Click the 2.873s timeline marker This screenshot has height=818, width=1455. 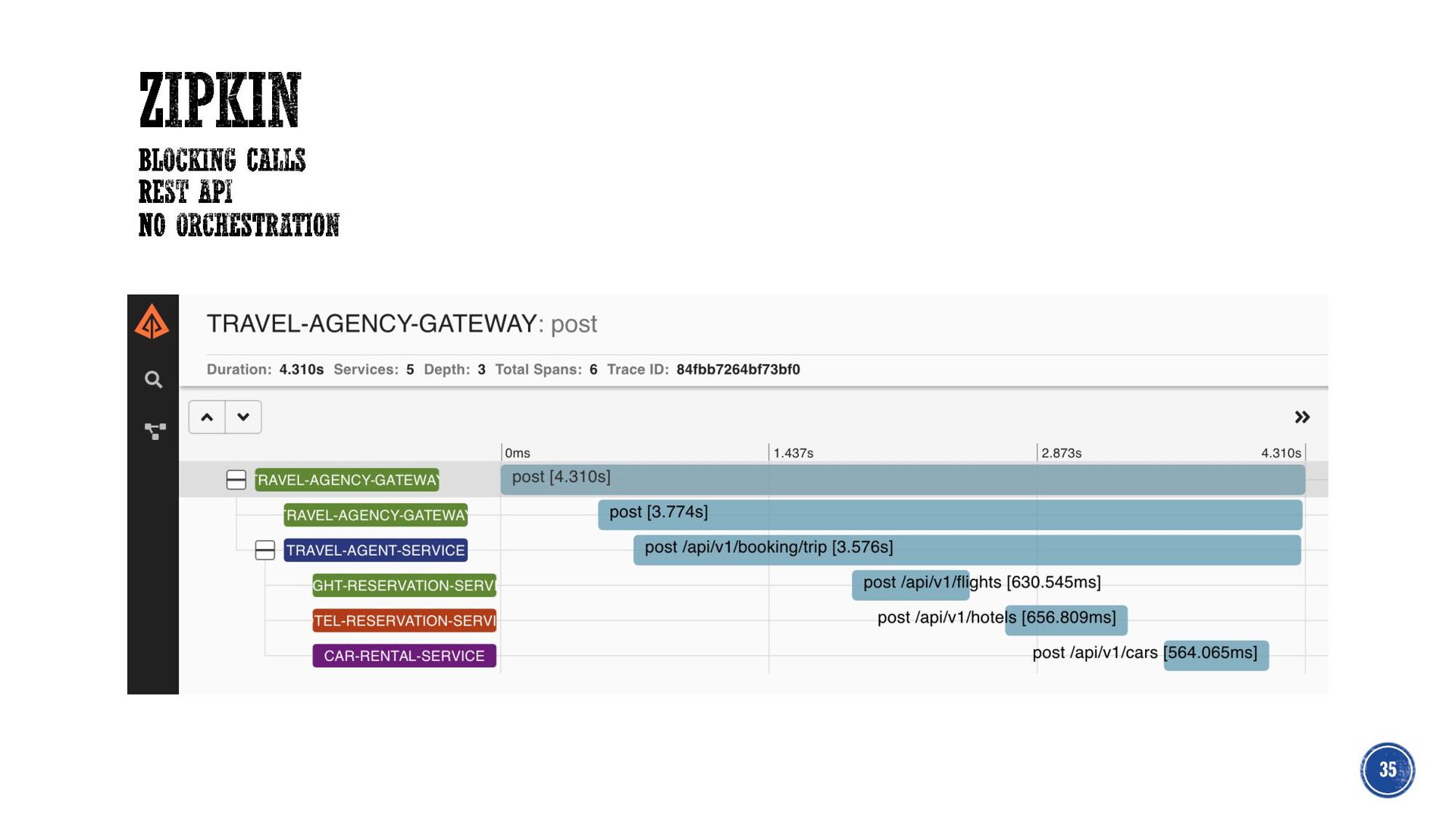pyautogui.click(x=1061, y=453)
